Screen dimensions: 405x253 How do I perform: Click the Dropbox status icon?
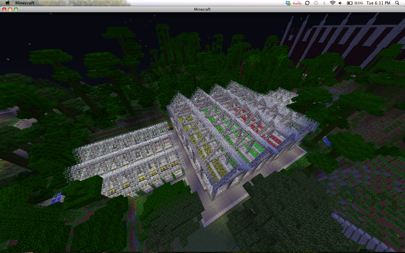pyautogui.click(x=288, y=3)
